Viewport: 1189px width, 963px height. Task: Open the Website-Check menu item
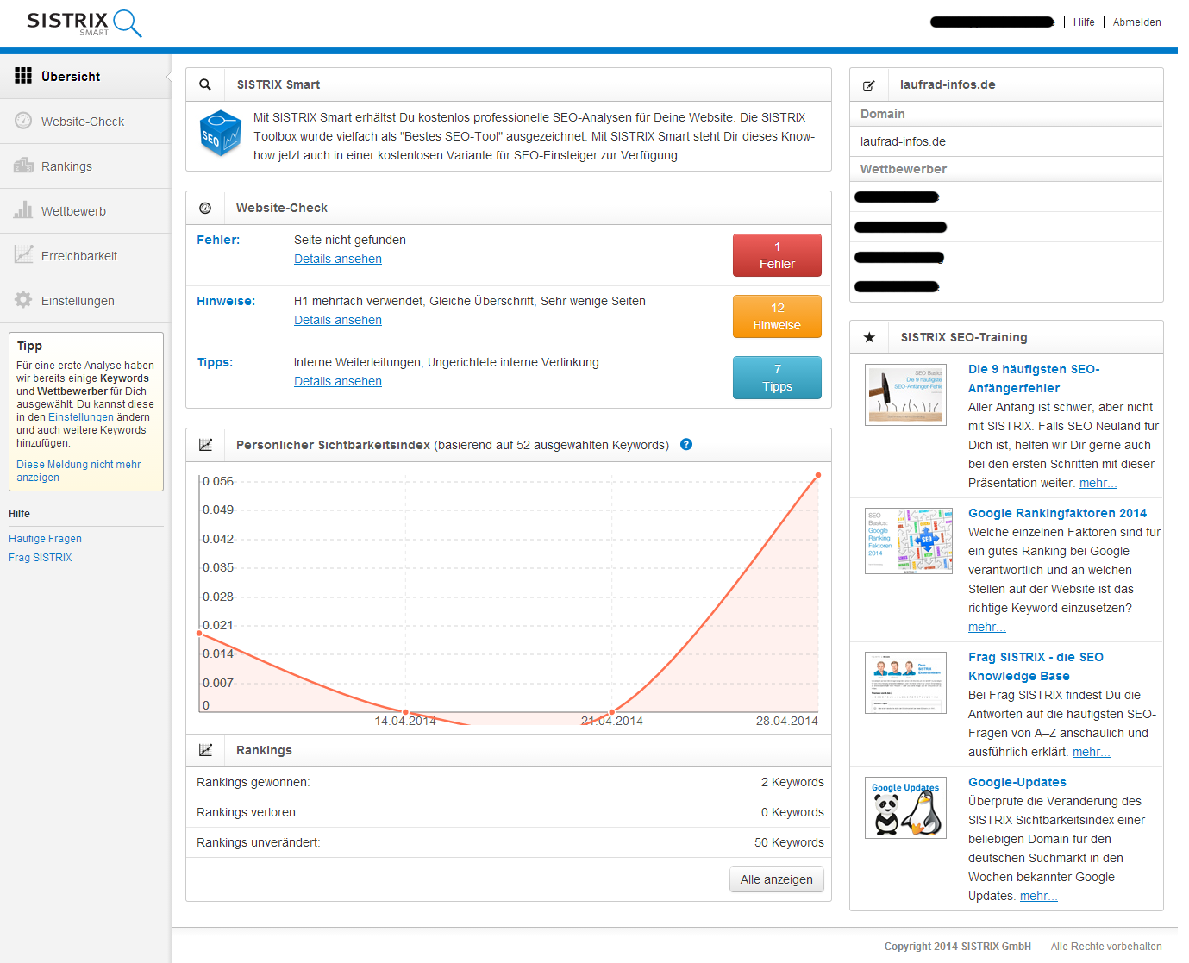pos(85,122)
